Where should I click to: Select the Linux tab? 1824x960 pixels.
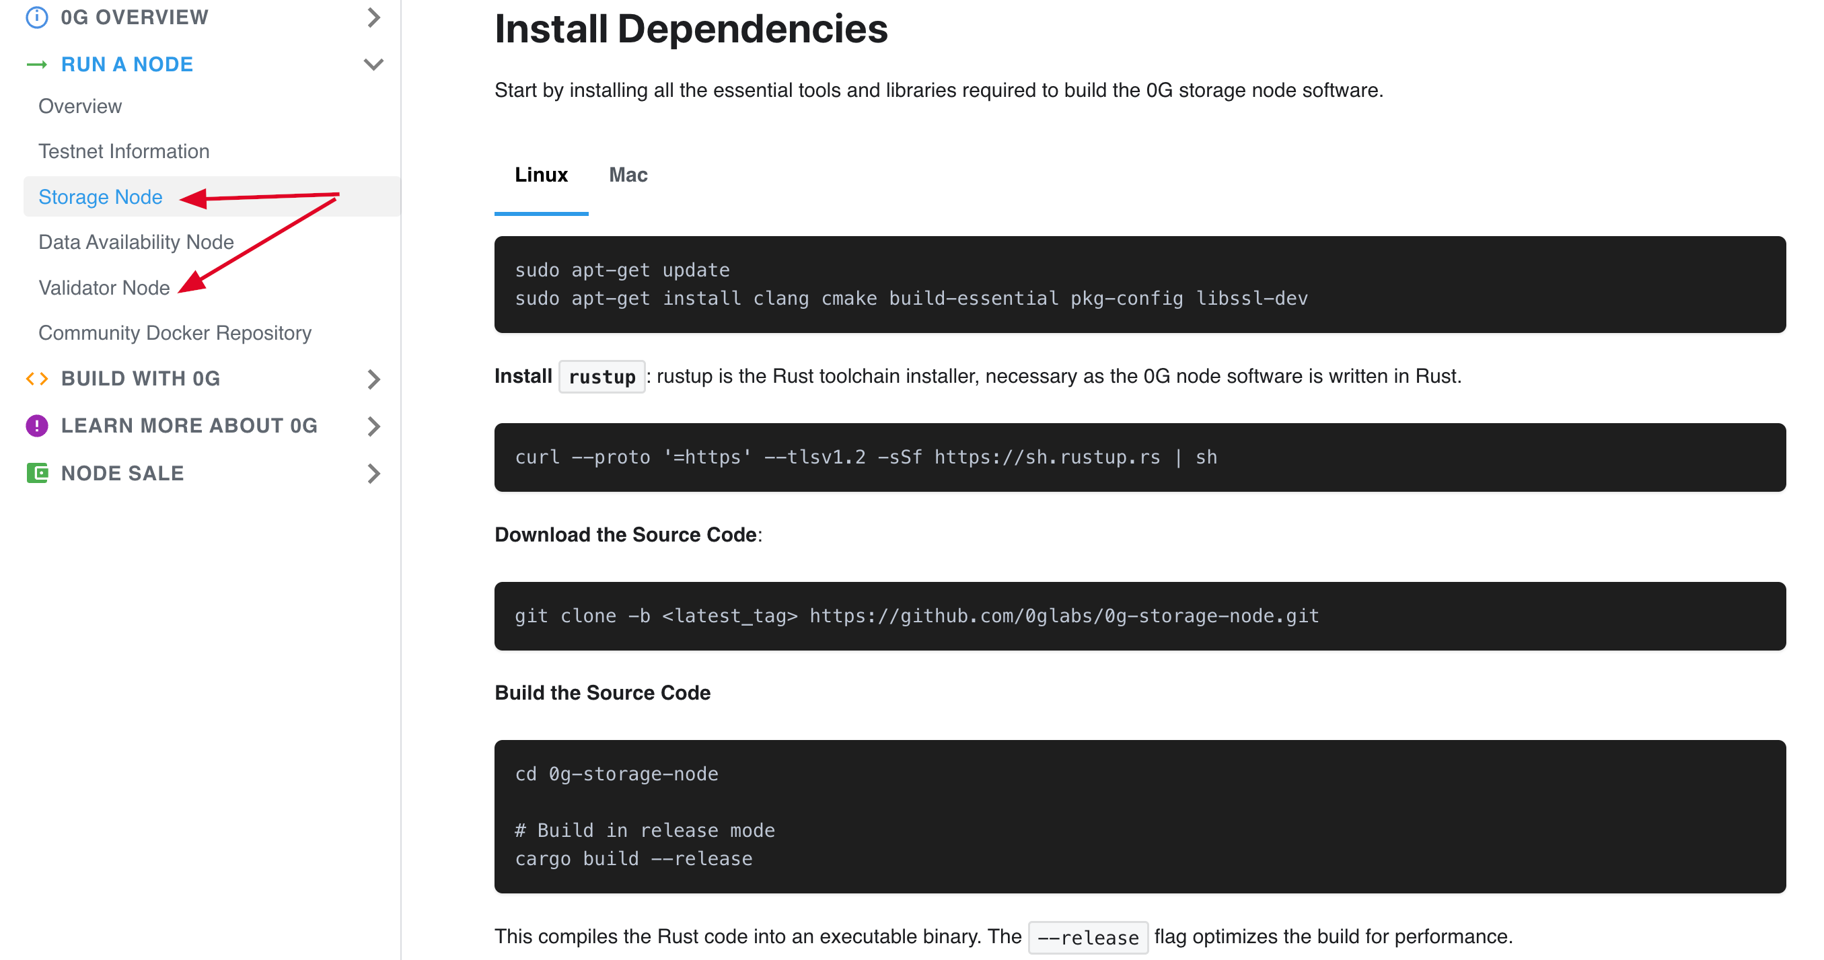[x=541, y=175]
